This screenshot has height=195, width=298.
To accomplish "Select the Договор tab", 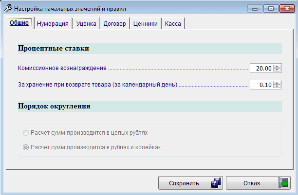I will click(114, 23).
